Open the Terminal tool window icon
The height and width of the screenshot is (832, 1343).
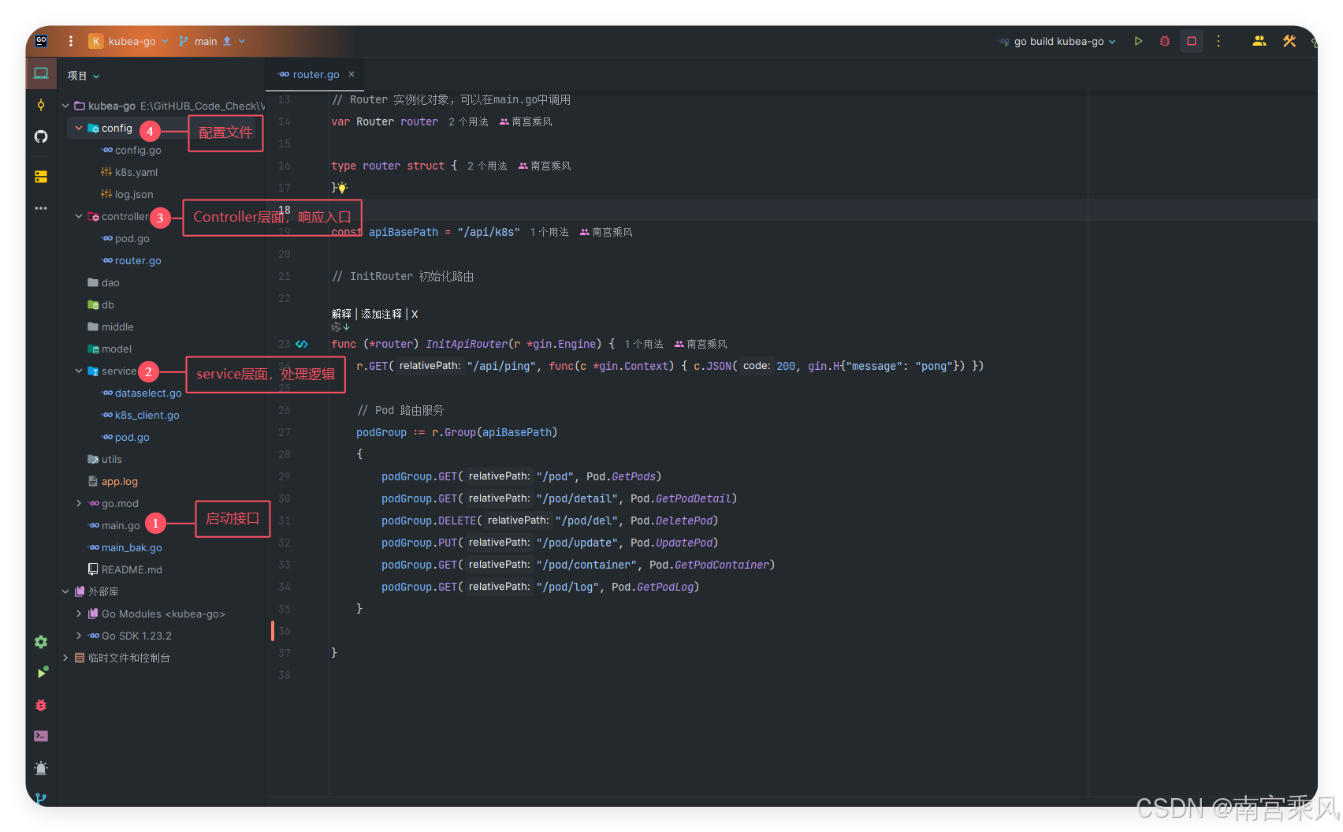point(41,736)
